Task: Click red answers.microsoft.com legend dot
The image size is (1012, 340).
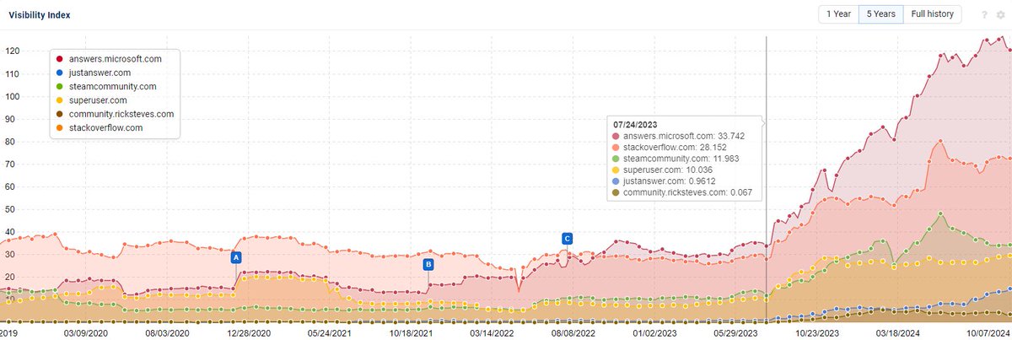Action: click(x=58, y=59)
